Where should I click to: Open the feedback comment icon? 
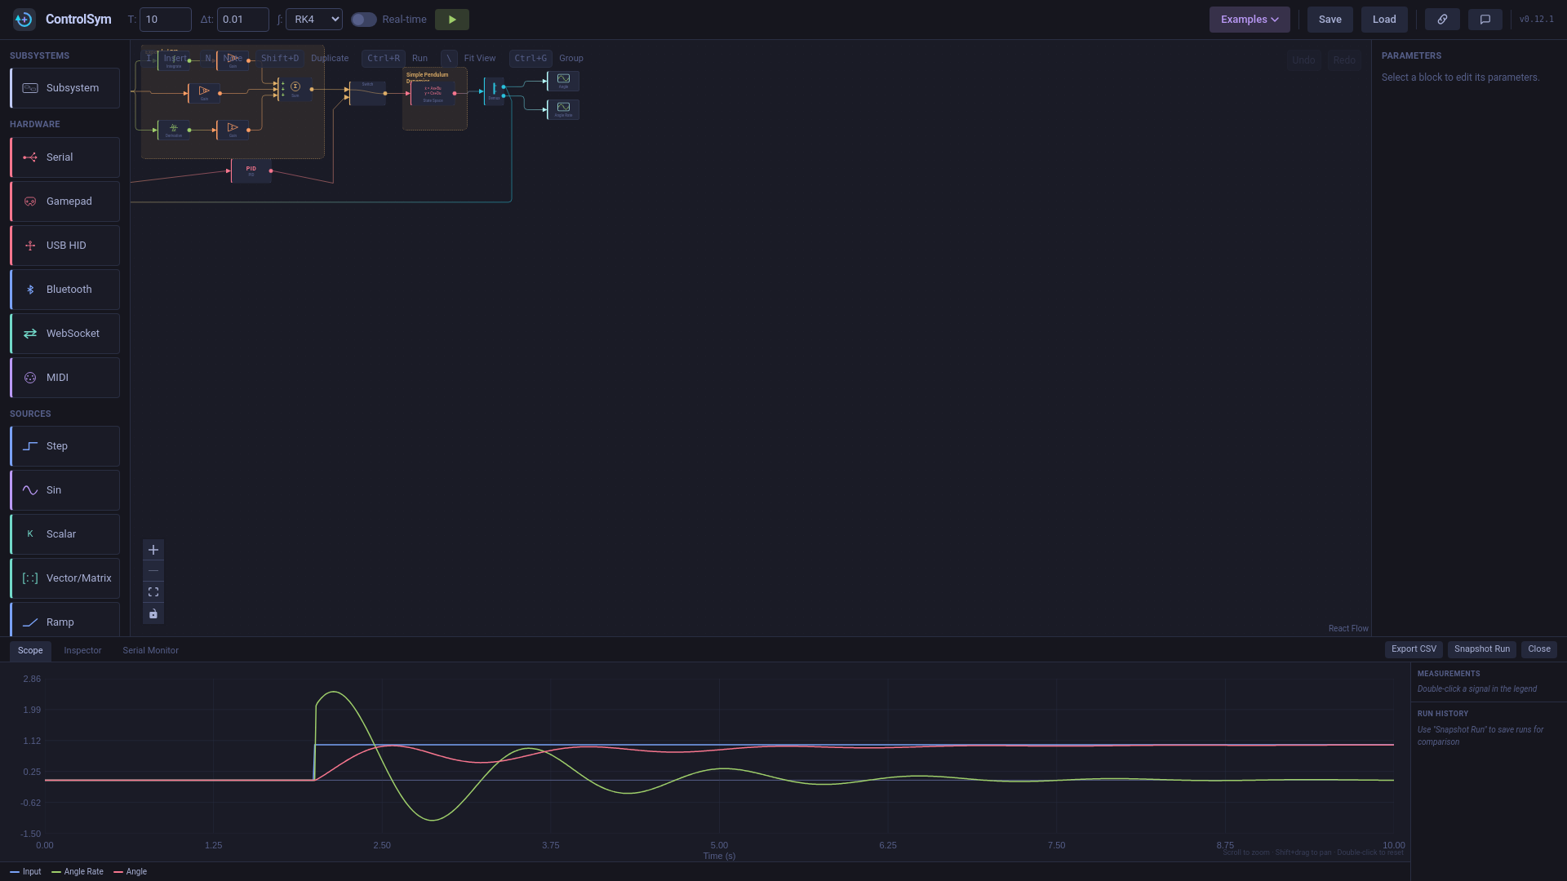click(x=1485, y=20)
